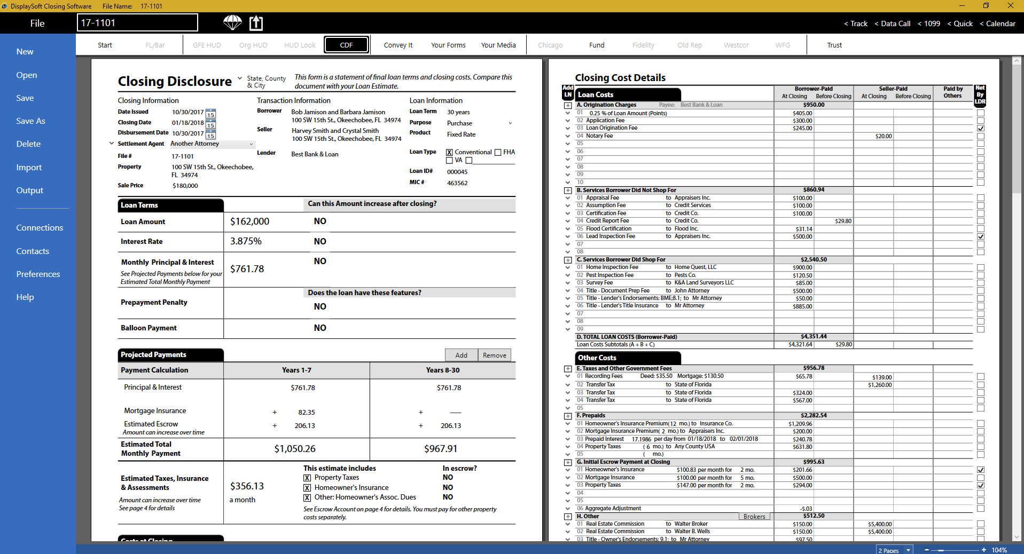Uncheck the Conventional loan type box
Viewport: 1024px width, 554px height.
click(449, 152)
